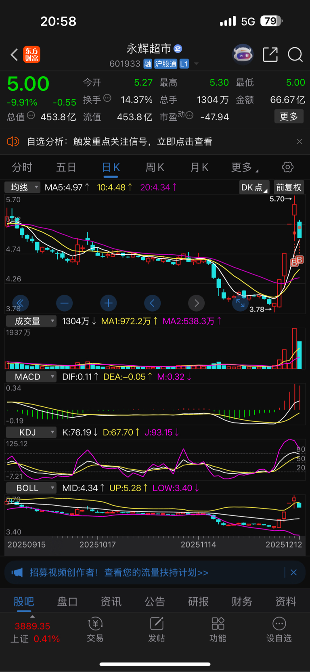Screen dimensions: 310x672
Task: Open 交易 trade icon
Action: click(95, 630)
